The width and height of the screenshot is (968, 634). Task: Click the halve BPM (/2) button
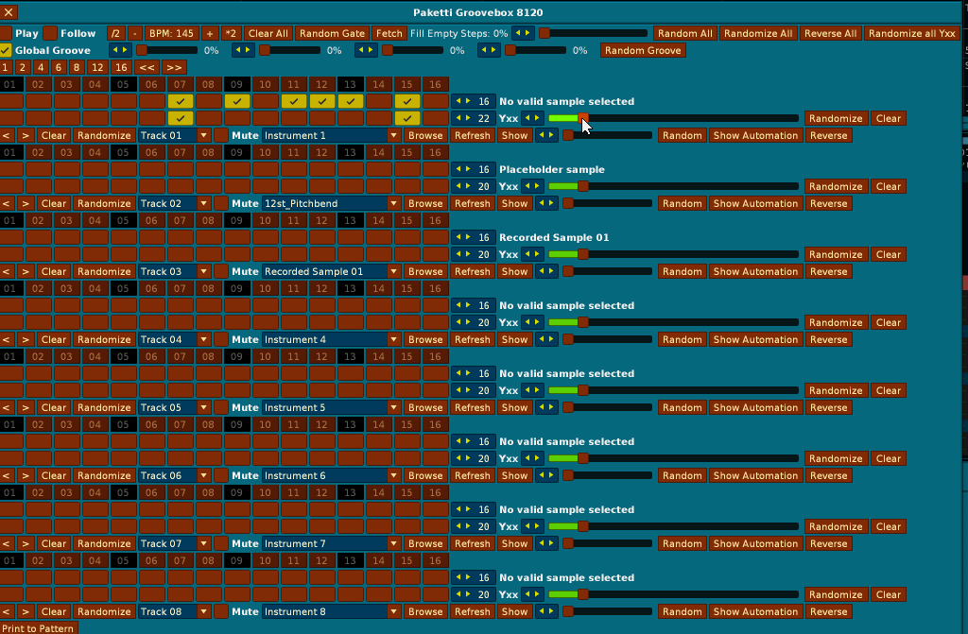115,33
